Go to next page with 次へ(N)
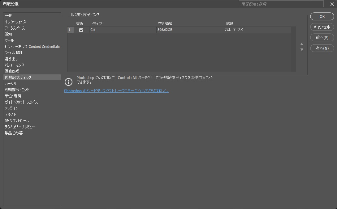This screenshot has height=209, width=337. (322, 48)
